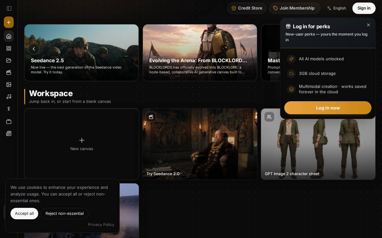The image size is (382, 238).
Task: Open the image icon in sidebar
Action: point(9,84)
